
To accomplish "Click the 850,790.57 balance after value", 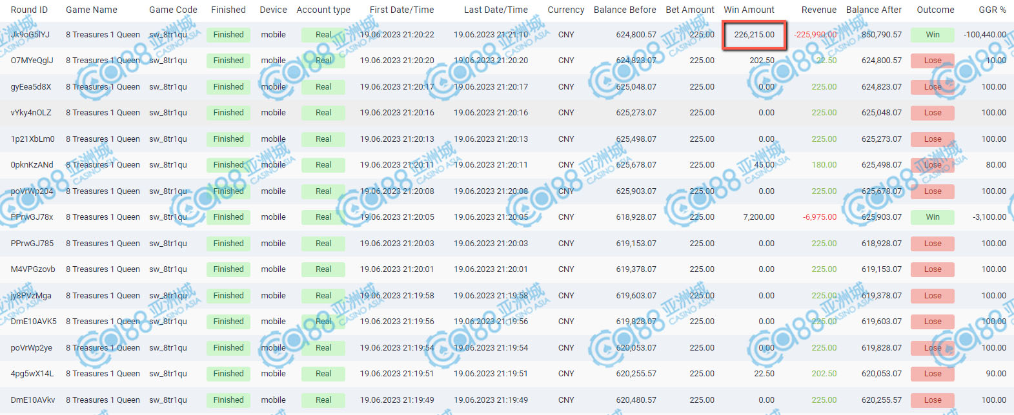I will tap(882, 35).
